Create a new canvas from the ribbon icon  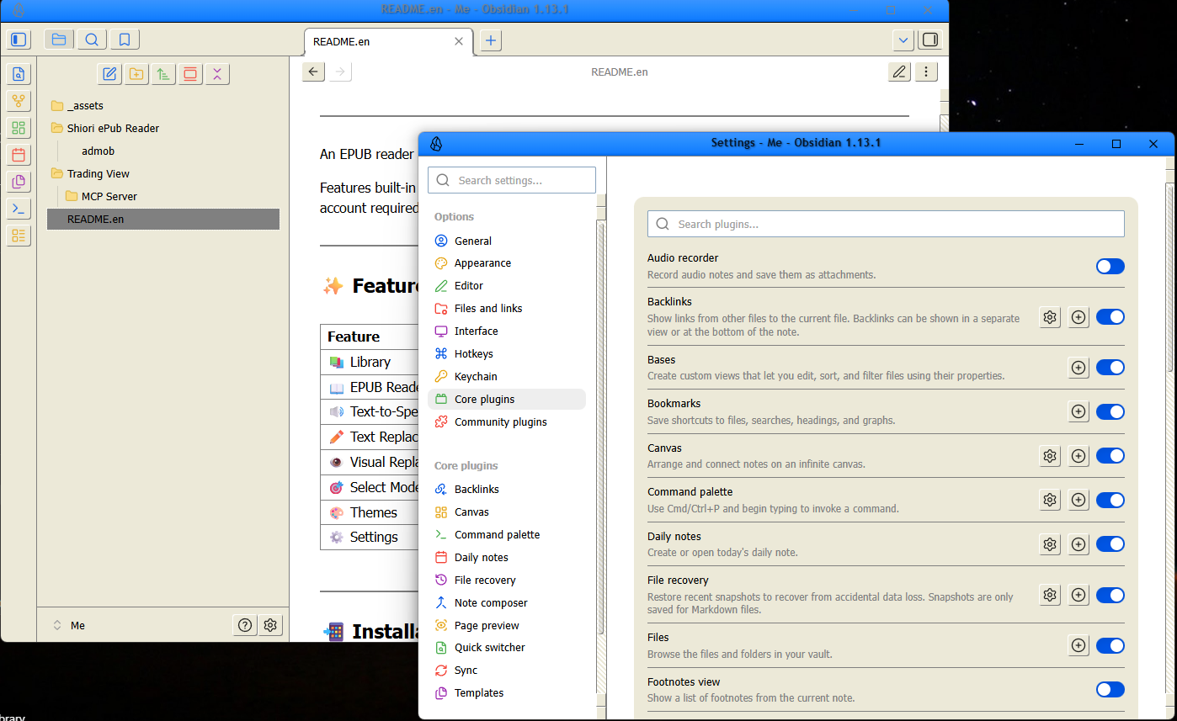point(19,128)
